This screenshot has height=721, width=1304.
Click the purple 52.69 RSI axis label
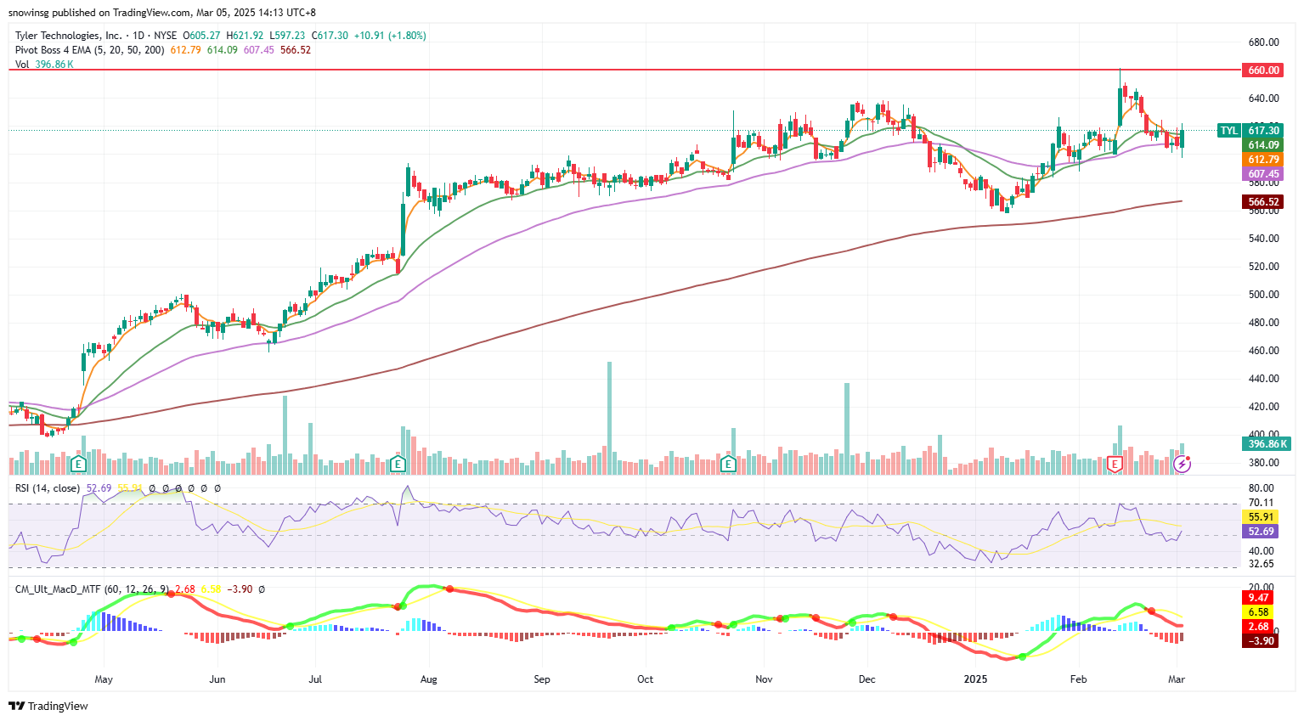point(1261,532)
